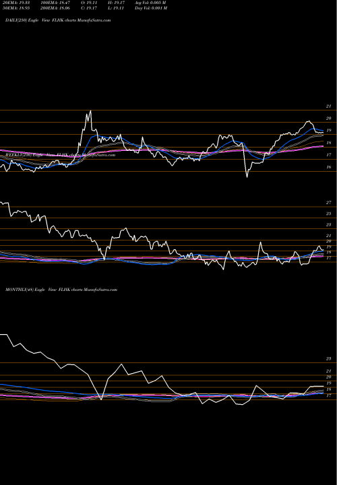Click the 27 price label on weekly chart
Screen dimensions: 337x485
(329, 203)
